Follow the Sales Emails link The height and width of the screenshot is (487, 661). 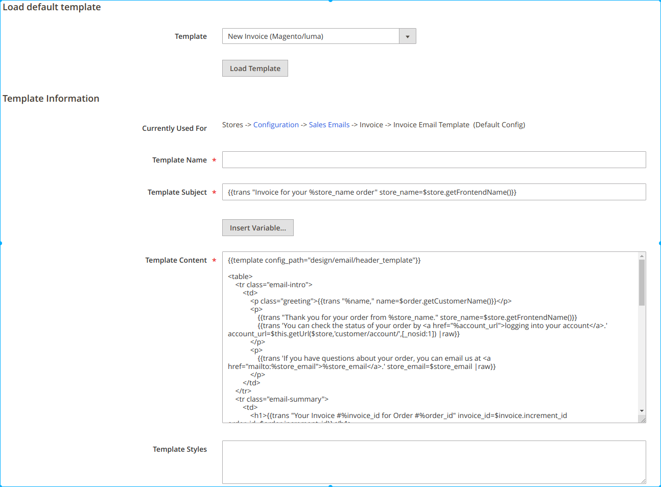pos(329,125)
